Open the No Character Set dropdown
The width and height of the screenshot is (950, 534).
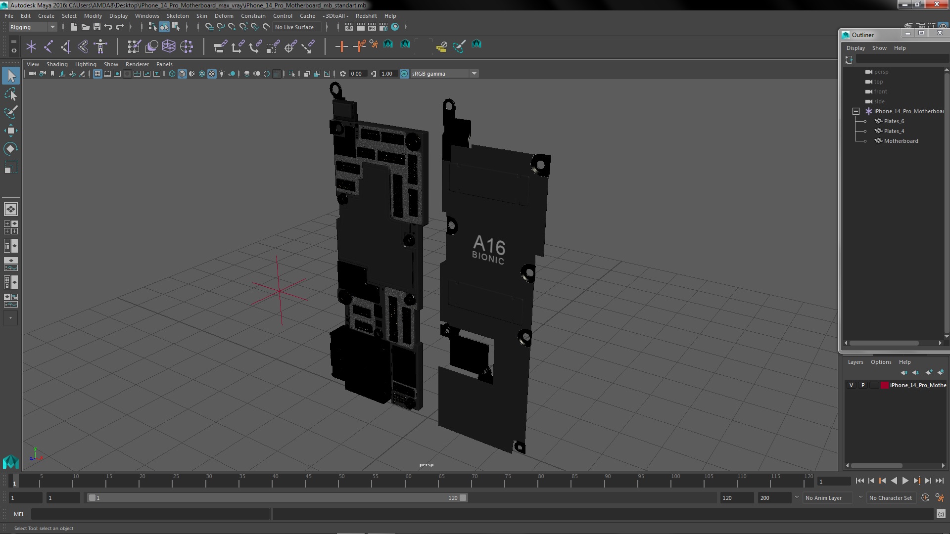(x=892, y=498)
